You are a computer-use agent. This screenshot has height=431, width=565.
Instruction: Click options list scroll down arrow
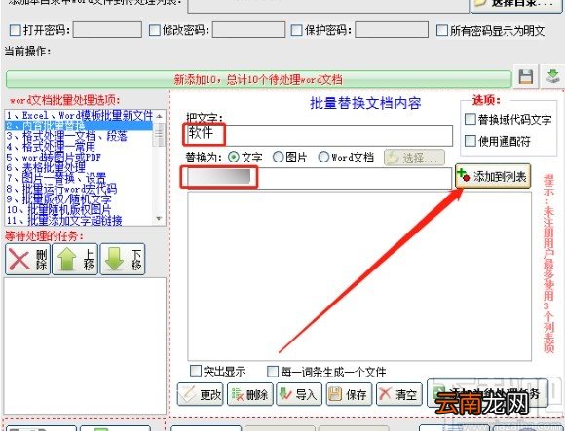[159, 218]
